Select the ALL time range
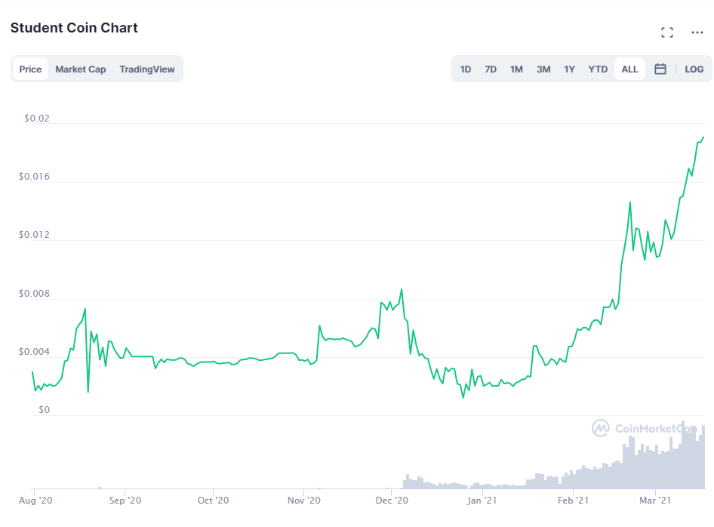714x527 pixels. [x=629, y=69]
